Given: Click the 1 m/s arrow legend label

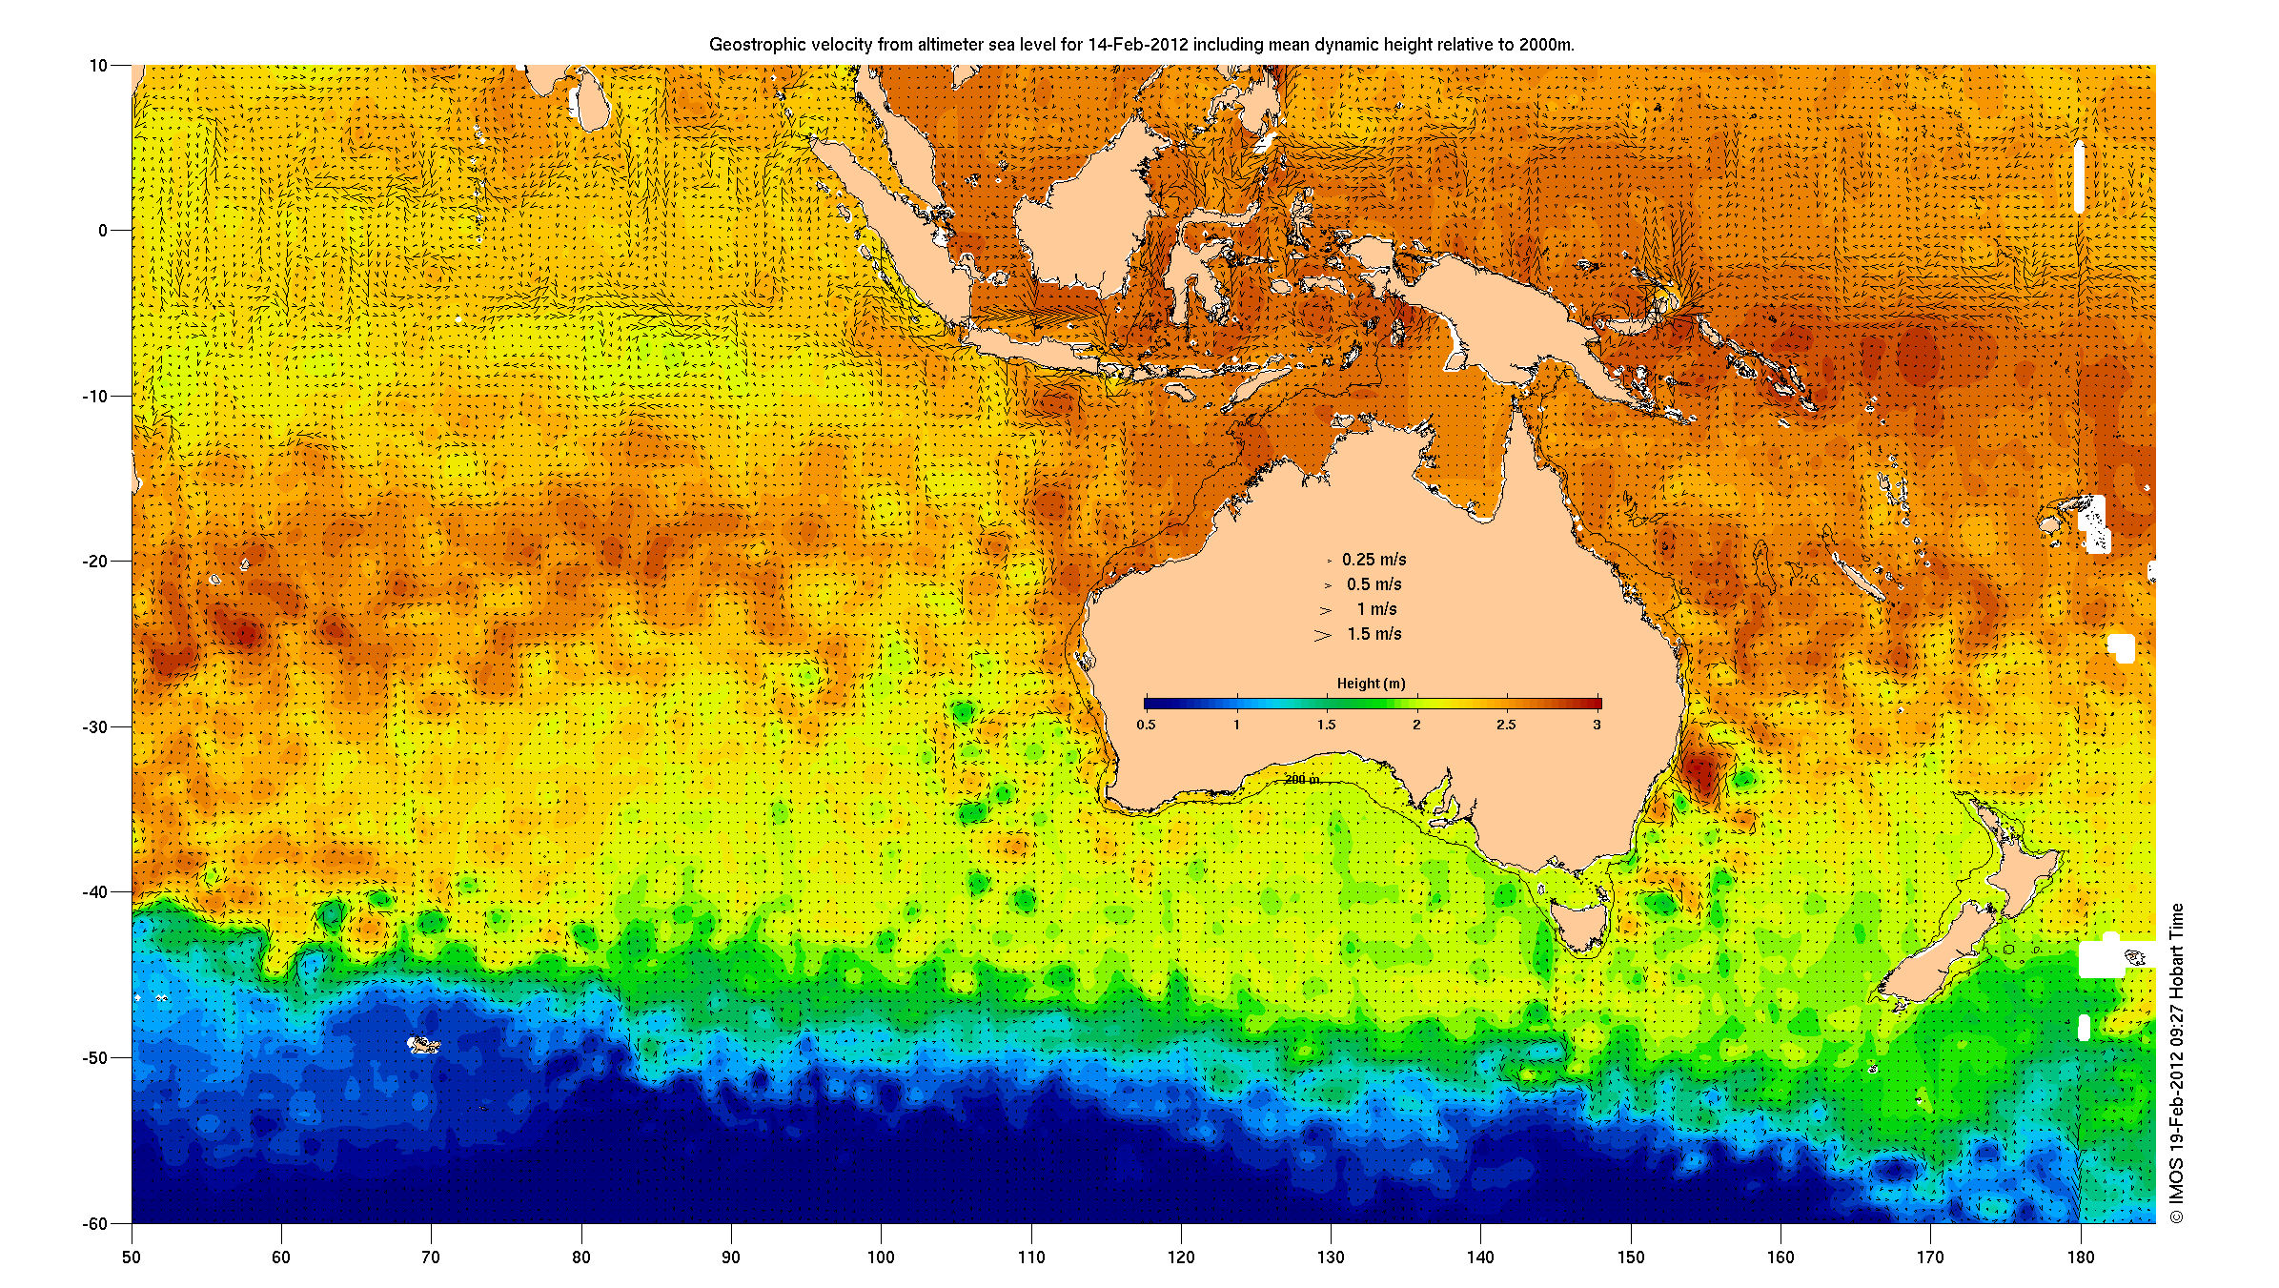Looking at the screenshot, I should 1376,609.
